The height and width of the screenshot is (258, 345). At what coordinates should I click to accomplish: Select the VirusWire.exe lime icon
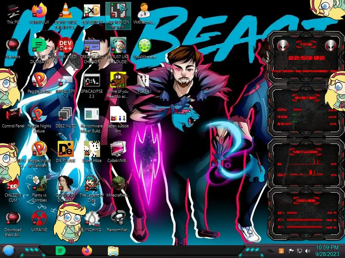pos(144,49)
